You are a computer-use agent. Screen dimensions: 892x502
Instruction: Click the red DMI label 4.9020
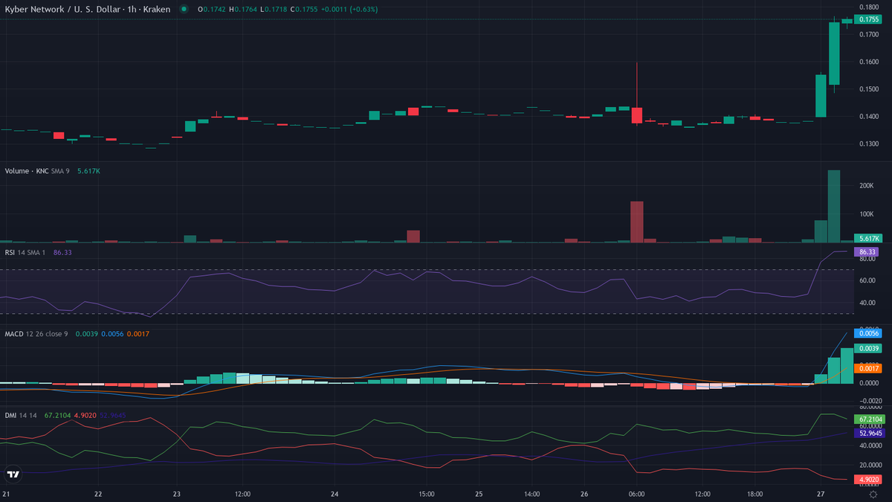pyautogui.click(x=867, y=480)
